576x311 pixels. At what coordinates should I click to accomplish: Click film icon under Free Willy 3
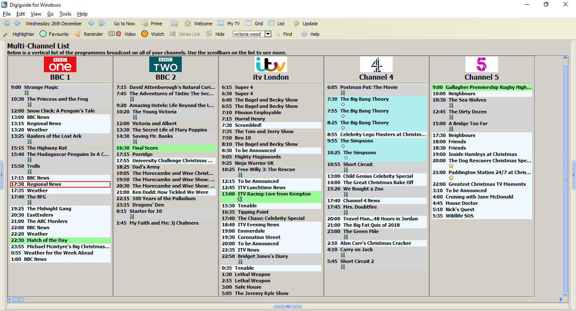pos(240,175)
